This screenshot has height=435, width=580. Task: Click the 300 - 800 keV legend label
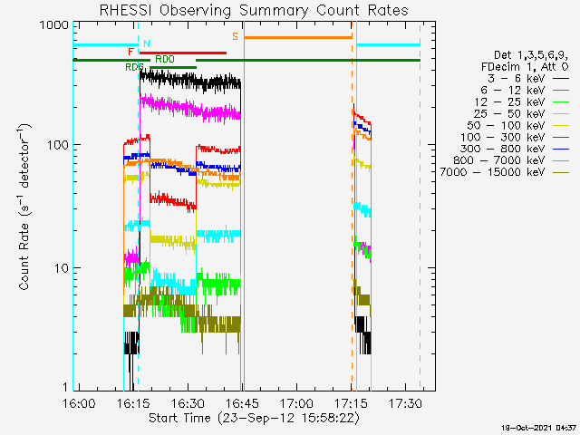click(x=502, y=149)
